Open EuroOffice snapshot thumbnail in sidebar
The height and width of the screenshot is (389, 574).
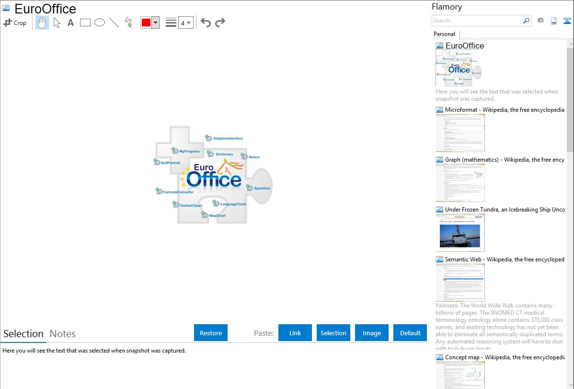[459, 69]
